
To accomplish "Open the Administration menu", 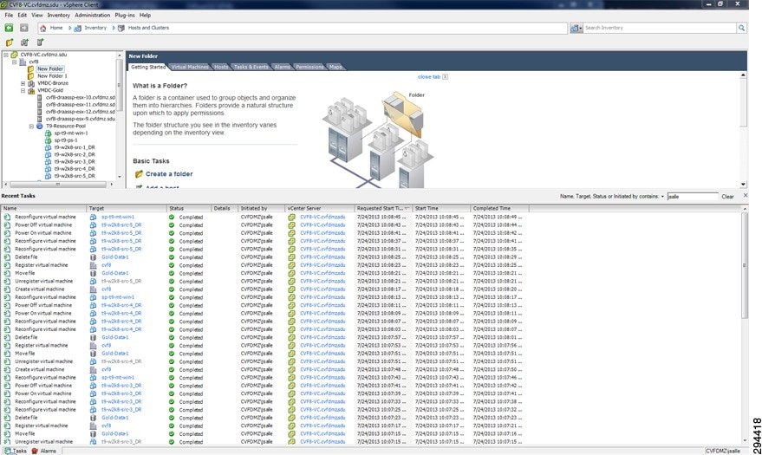I will 93,15.
